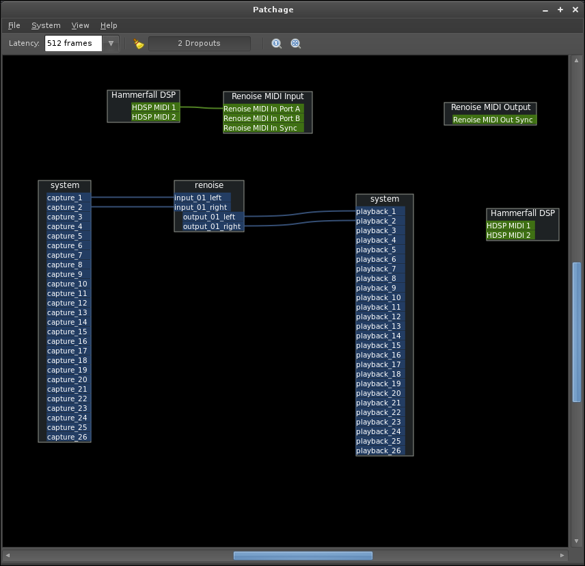Click the 512 frames latency field

click(73, 44)
